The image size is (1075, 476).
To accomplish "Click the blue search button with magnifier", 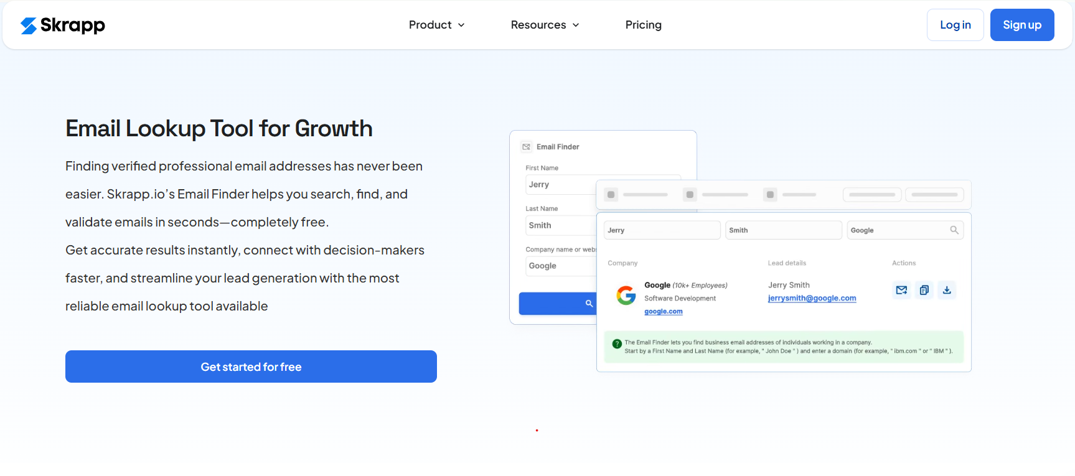I will 558,304.
